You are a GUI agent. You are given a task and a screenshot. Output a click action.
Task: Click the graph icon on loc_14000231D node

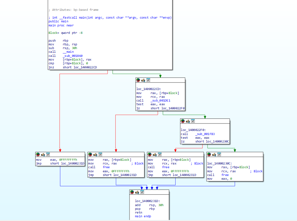coord(142,192)
